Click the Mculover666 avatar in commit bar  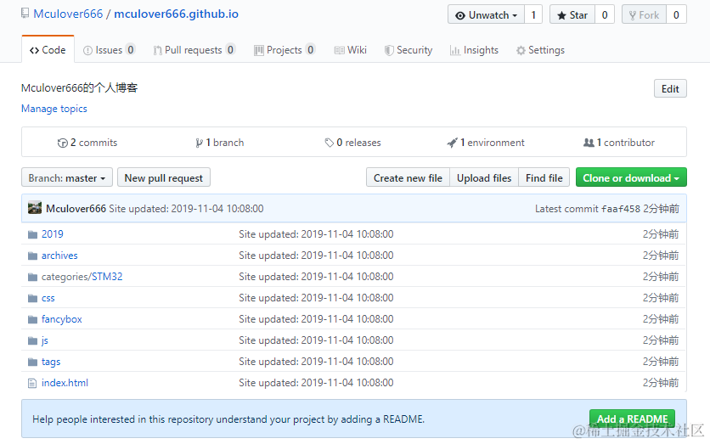(x=35, y=208)
